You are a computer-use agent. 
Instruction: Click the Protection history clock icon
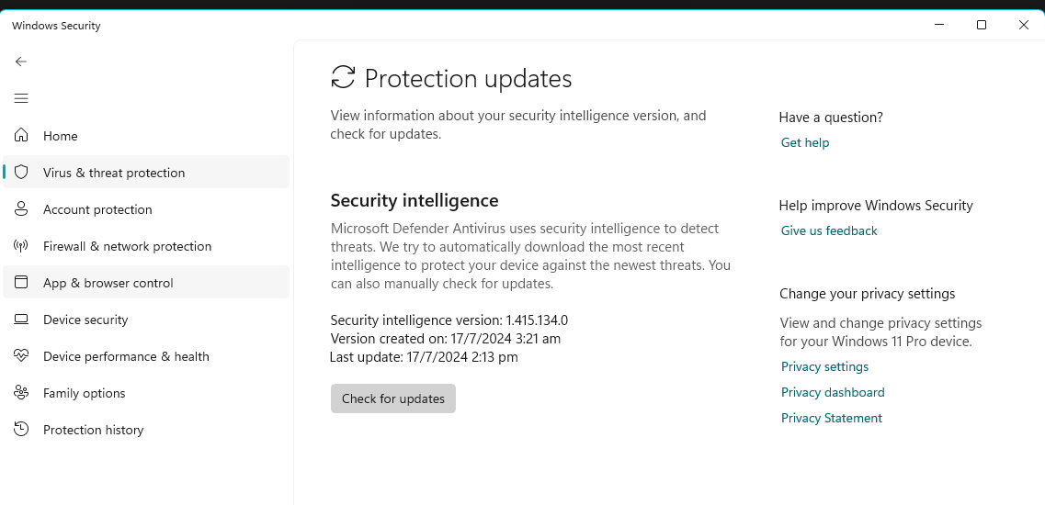21,429
